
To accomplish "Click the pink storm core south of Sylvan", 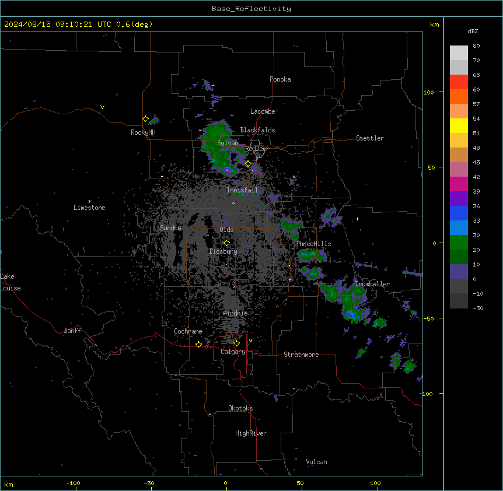I will (228, 170).
